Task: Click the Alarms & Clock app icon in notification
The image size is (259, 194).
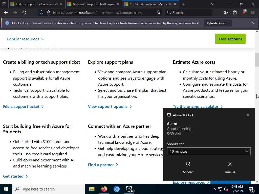Action: (169, 115)
